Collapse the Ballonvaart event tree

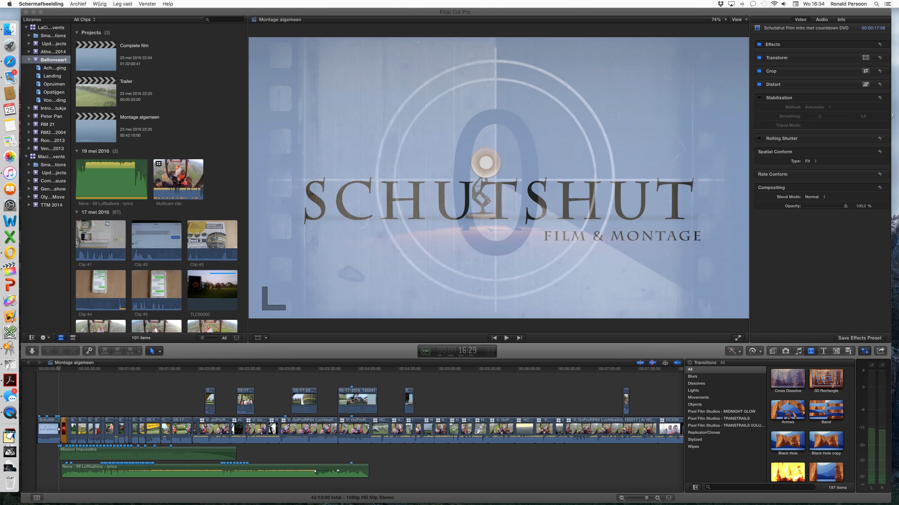(x=29, y=60)
